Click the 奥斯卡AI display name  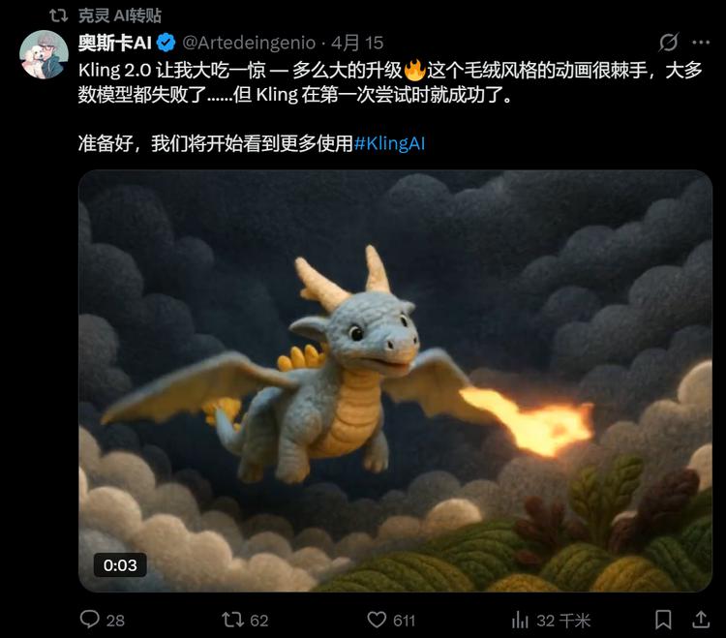(x=115, y=43)
